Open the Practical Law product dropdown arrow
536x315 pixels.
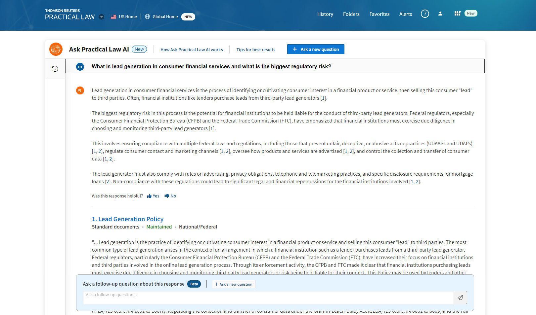102,17
